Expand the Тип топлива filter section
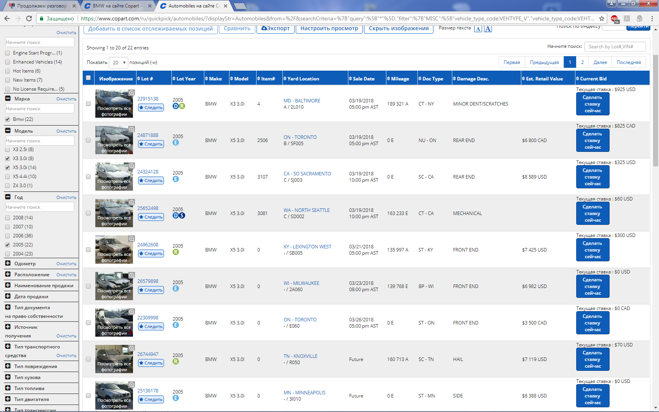The image size is (659, 412). [8, 388]
